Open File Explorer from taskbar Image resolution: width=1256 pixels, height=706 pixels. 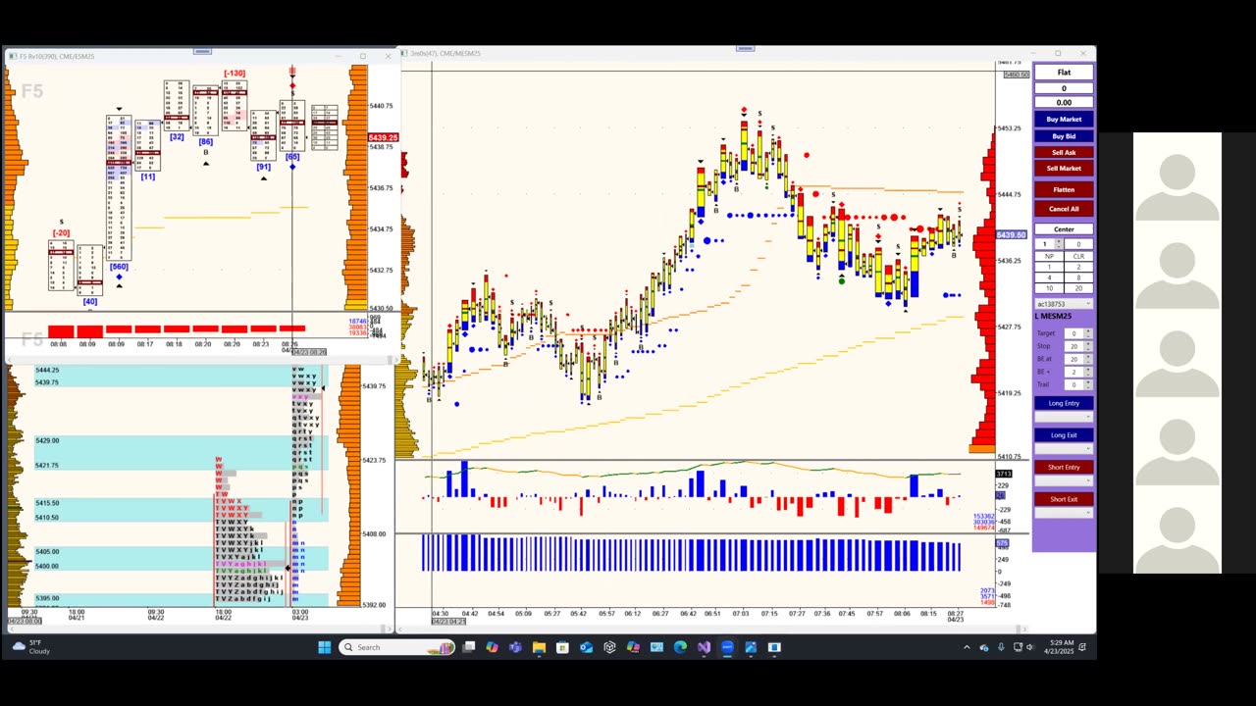click(539, 647)
